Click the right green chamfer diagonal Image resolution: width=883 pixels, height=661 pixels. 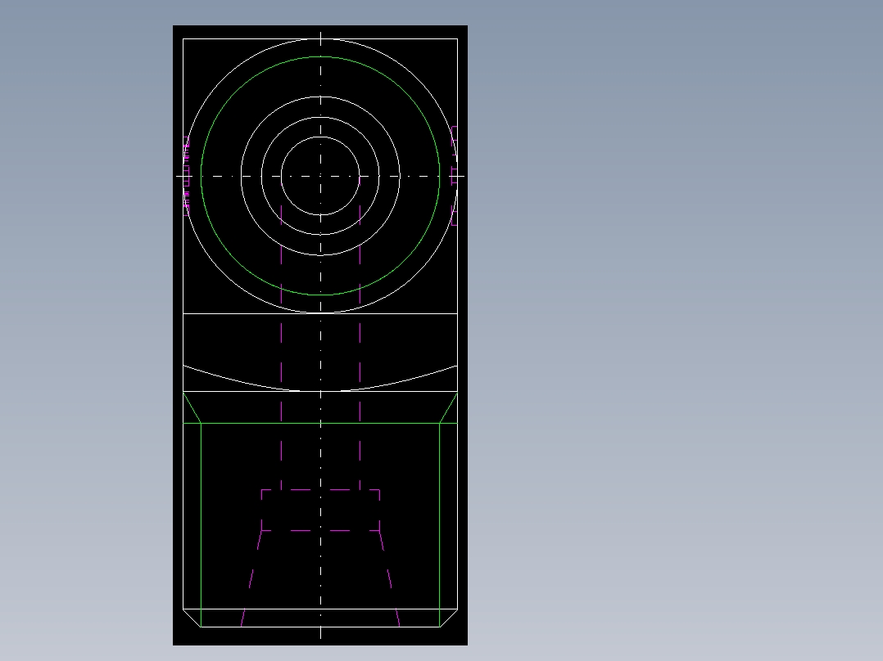tap(448, 408)
